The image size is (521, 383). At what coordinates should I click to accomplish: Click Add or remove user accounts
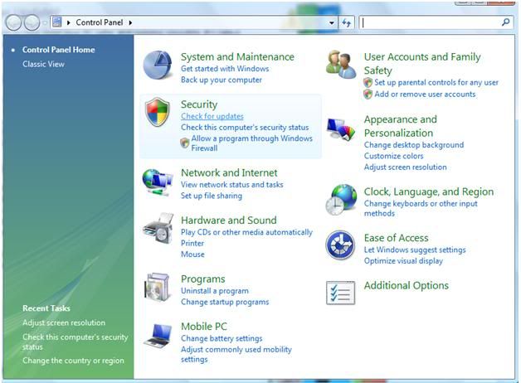pyautogui.click(x=425, y=95)
